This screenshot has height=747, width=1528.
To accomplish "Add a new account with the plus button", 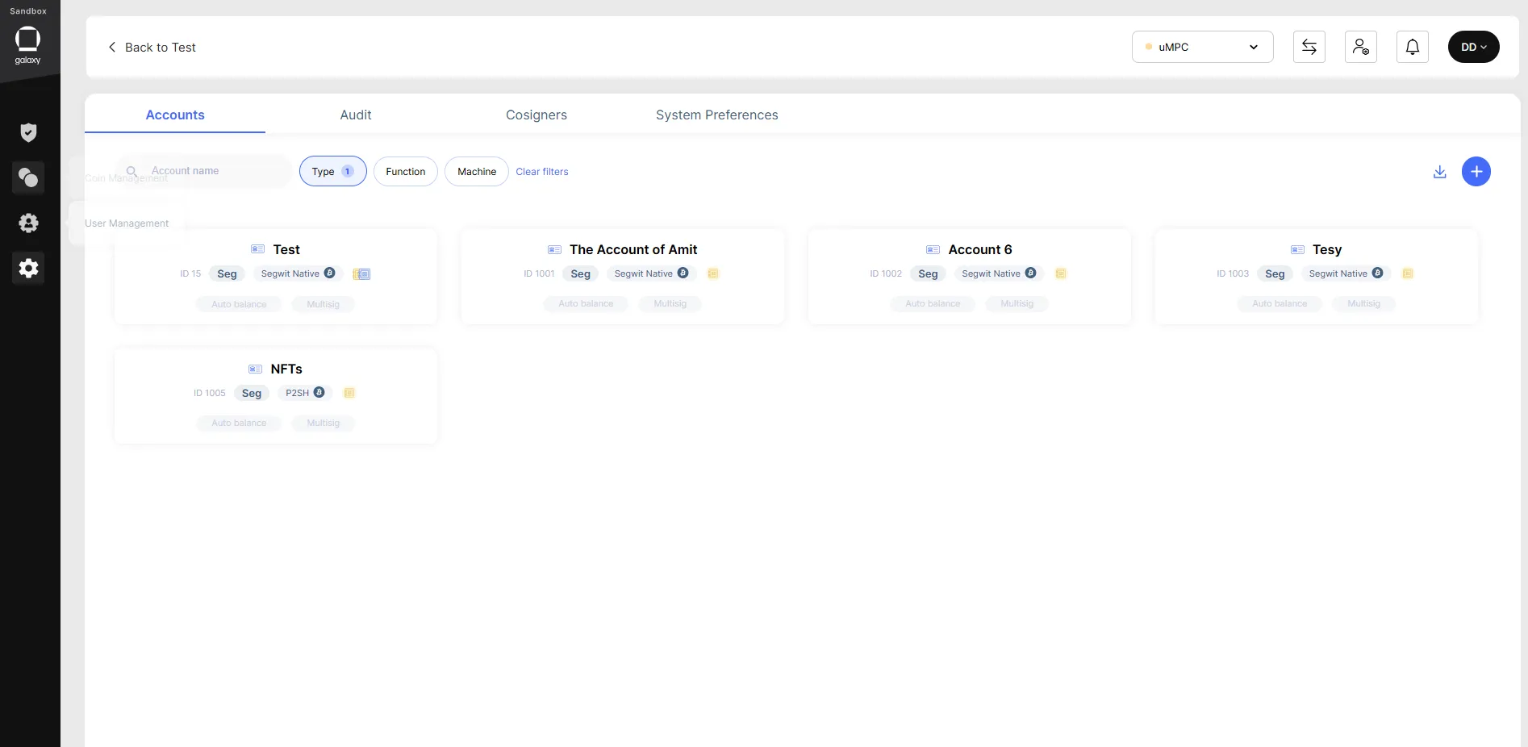I will [x=1476, y=172].
